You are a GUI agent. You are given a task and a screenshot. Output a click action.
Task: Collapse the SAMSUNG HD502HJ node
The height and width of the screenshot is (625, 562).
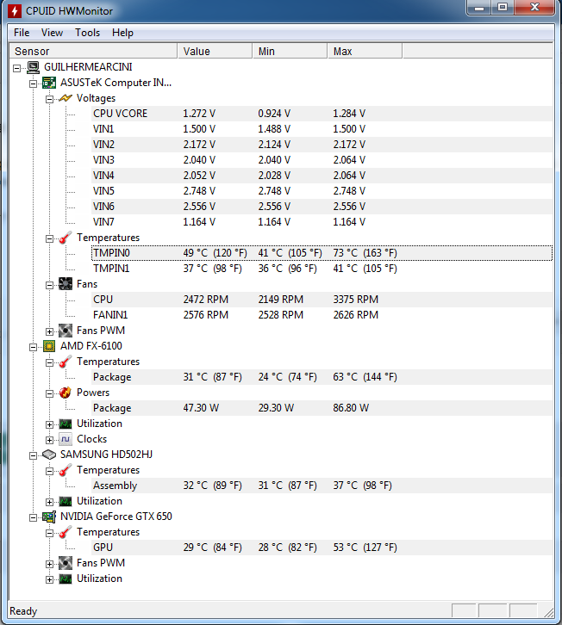coord(33,455)
